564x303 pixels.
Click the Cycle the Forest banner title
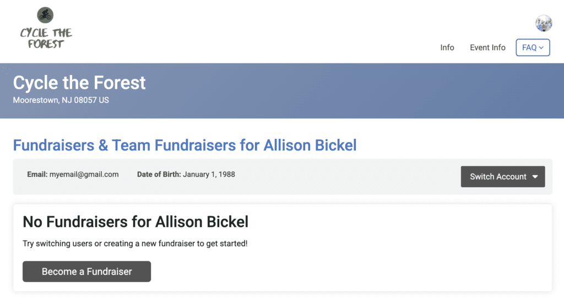point(79,83)
